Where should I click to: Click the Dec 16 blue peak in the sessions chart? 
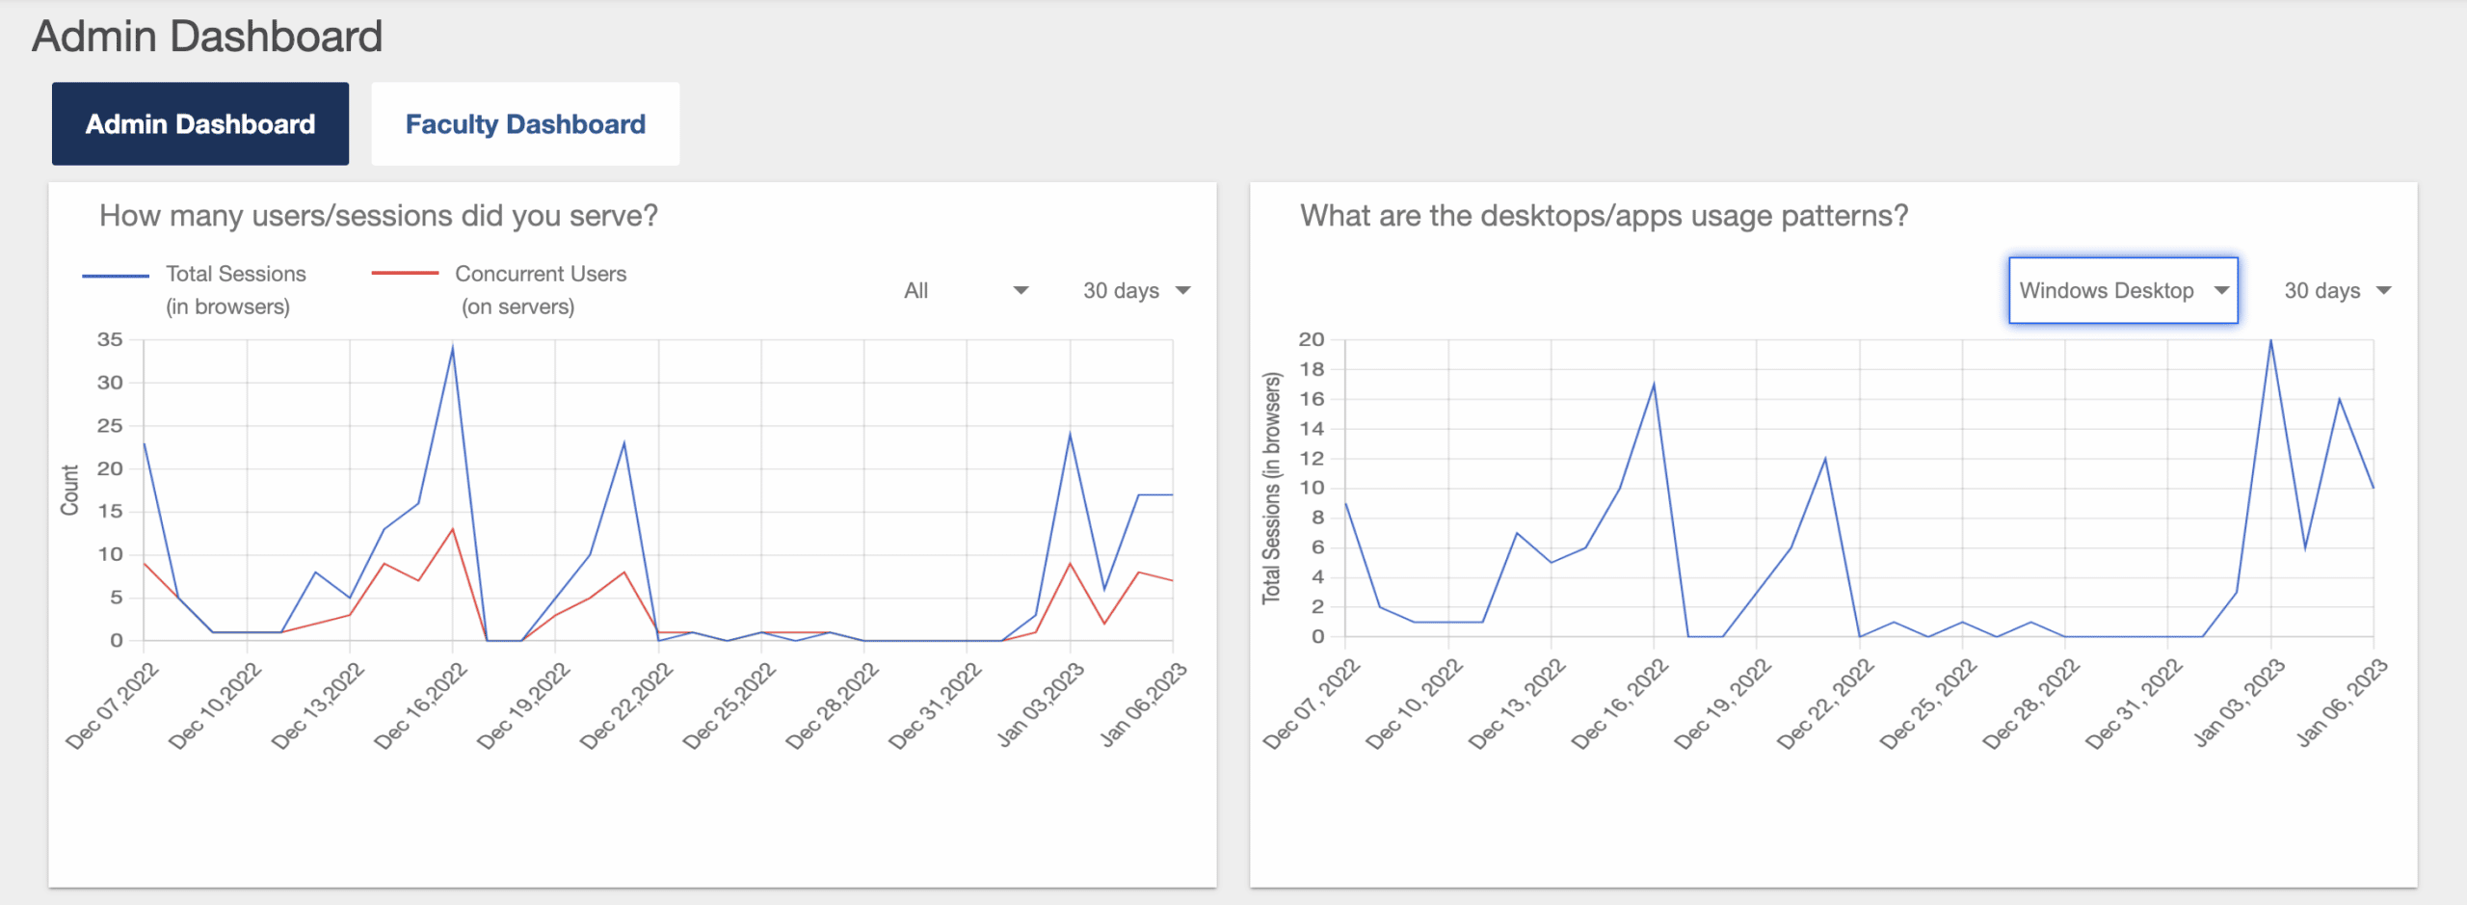tap(453, 349)
